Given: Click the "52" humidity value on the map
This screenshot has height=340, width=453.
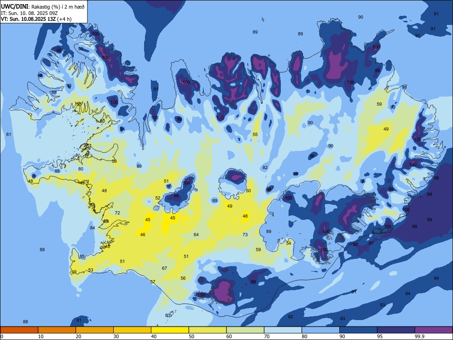Looking at the screenshot, I should (x=158, y=198).
